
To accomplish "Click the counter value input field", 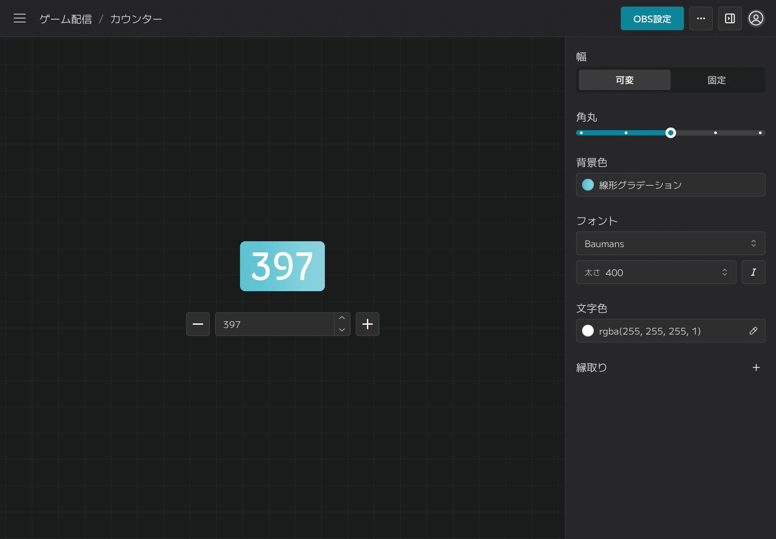I will [274, 324].
